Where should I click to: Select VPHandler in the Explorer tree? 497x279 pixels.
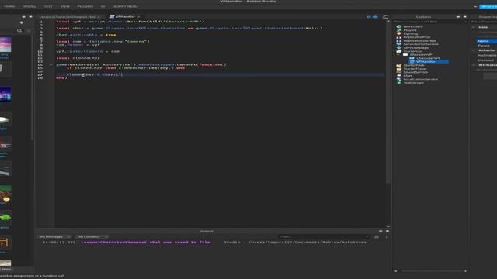click(x=426, y=62)
